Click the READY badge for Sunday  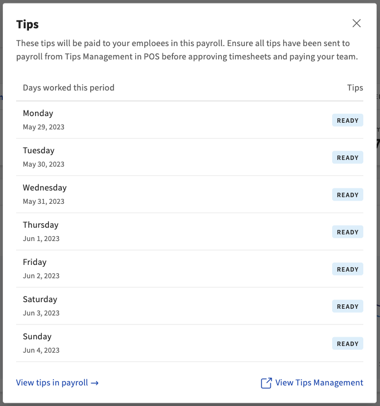click(x=348, y=344)
